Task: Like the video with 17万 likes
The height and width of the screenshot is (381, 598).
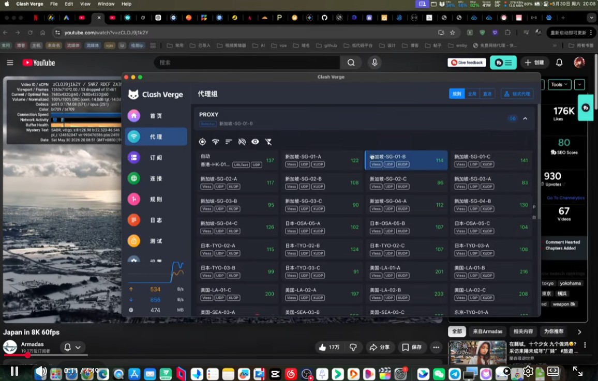Action: [x=329, y=347]
